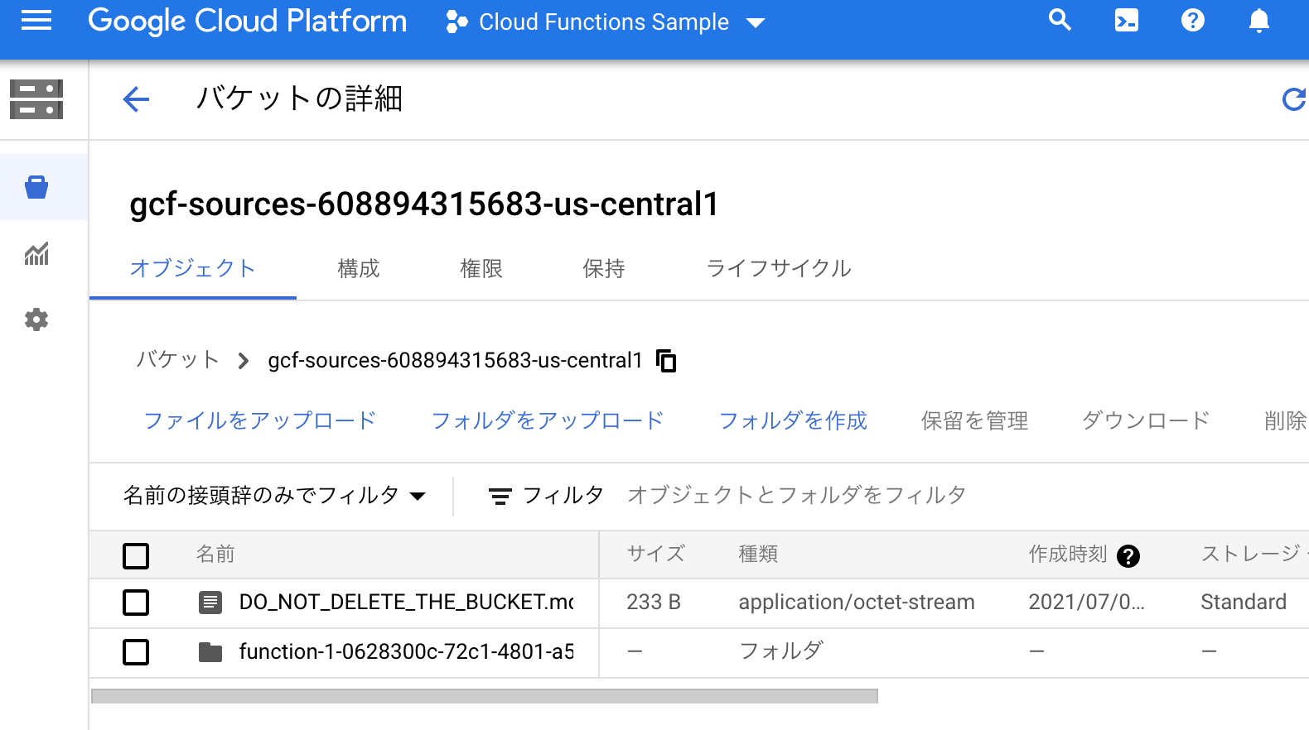
Task: Click 保留を管理 button
Action: coord(974,420)
